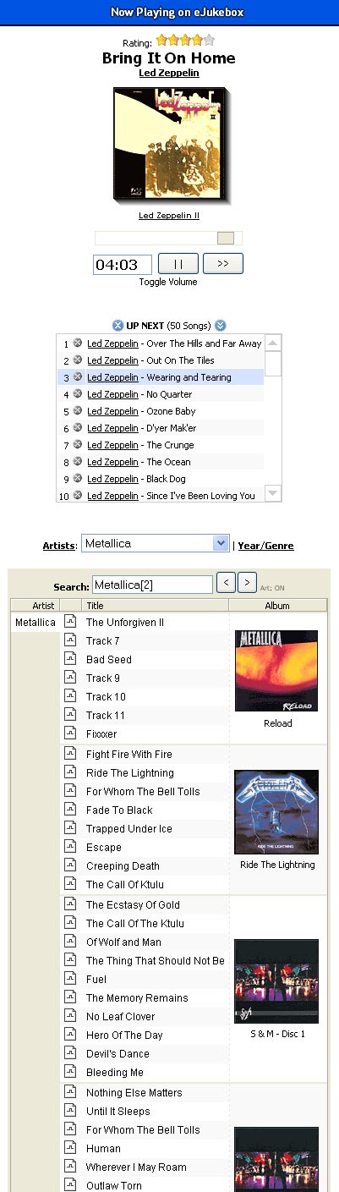The image size is (339, 1192).
Task: Click the song icon next to The Unforgiven II
Action: coord(70,622)
